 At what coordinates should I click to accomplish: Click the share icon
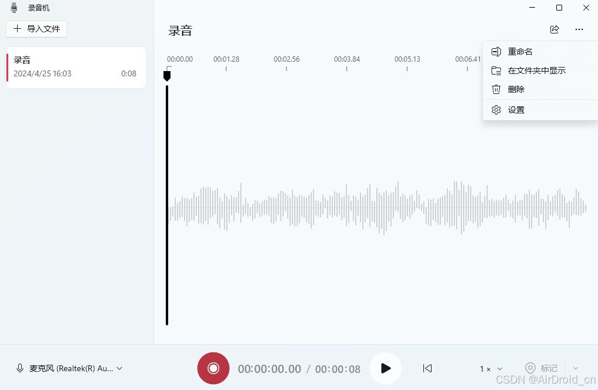[x=554, y=29]
